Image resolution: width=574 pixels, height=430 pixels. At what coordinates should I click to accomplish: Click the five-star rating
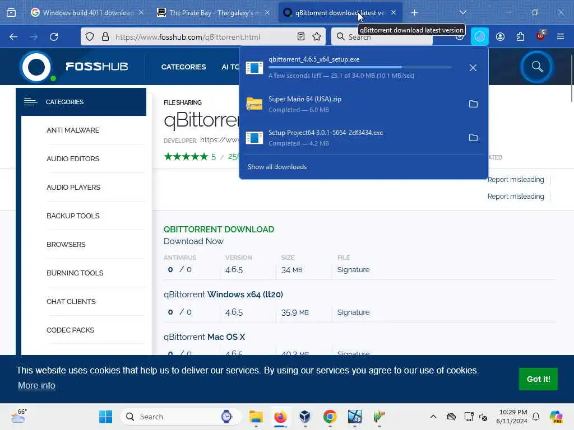coord(186,157)
